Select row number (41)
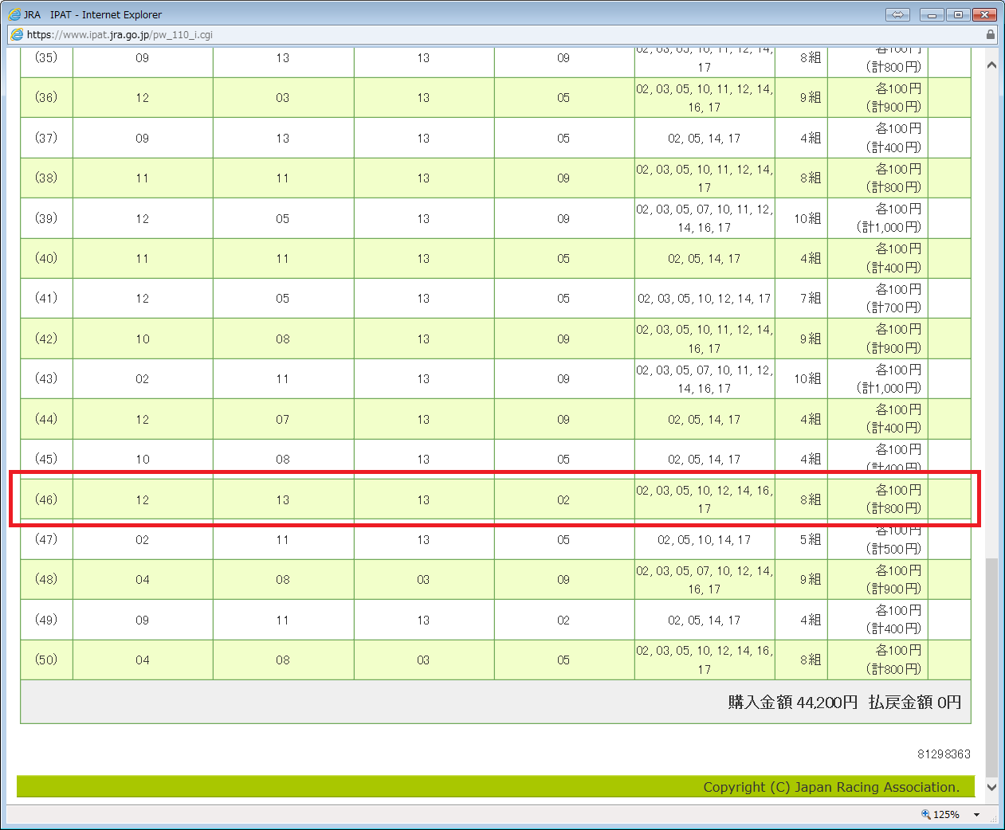1005x830 pixels. (46, 298)
